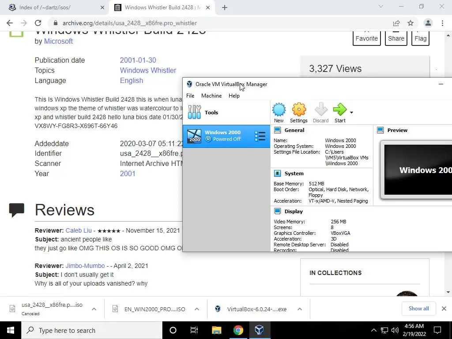452x339 pixels.
Task: Show hidden system tray icons
Action: point(373,330)
